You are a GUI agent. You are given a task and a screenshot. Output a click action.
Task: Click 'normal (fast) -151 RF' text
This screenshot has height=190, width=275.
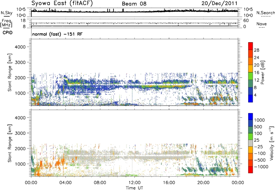(x=57, y=34)
